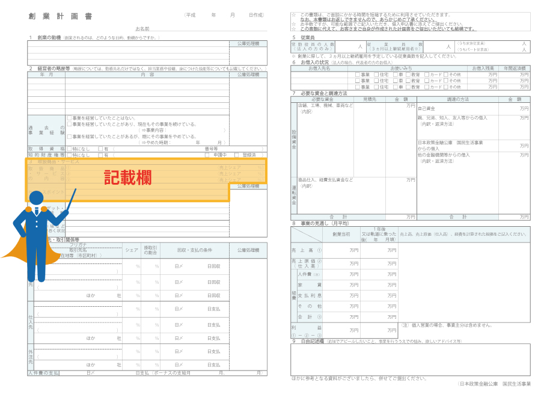Click '店舗、工場、機械、車両など' item

coord(325,106)
